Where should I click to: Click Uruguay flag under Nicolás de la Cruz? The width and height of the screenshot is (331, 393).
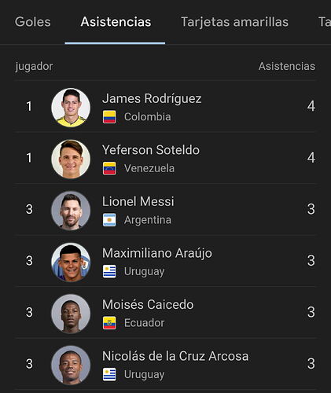click(x=109, y=374)
